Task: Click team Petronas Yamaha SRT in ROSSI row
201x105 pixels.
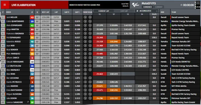Action: 181,41
